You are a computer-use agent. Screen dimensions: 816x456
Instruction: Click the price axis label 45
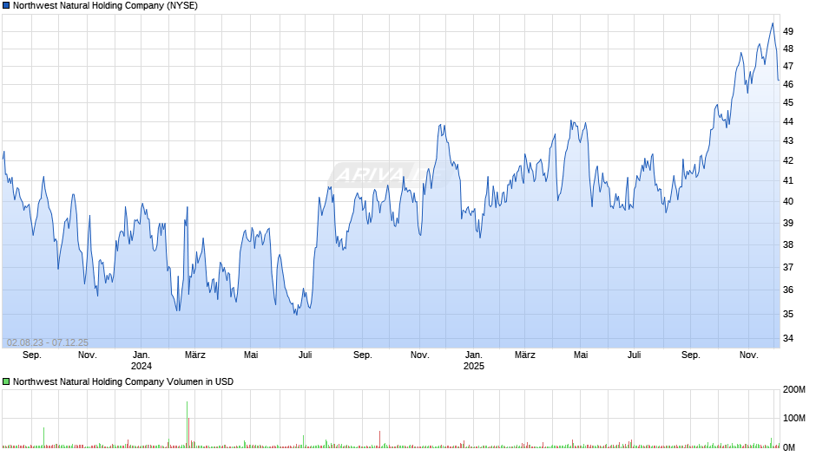pos(788,103)
